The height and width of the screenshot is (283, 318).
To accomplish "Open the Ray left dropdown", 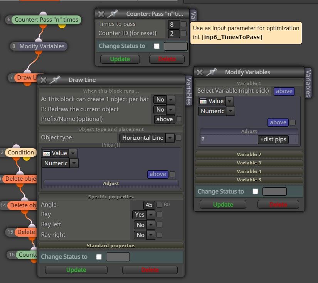I will coord(145,225).
